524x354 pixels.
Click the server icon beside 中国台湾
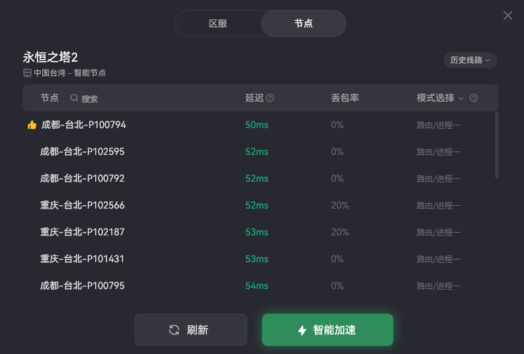point(27,73)
